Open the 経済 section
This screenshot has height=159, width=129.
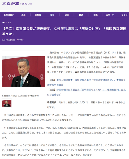tap(81, 15)
